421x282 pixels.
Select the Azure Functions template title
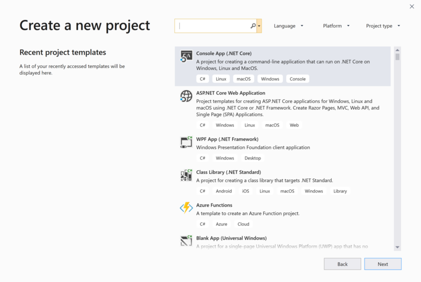pos(214,205)
